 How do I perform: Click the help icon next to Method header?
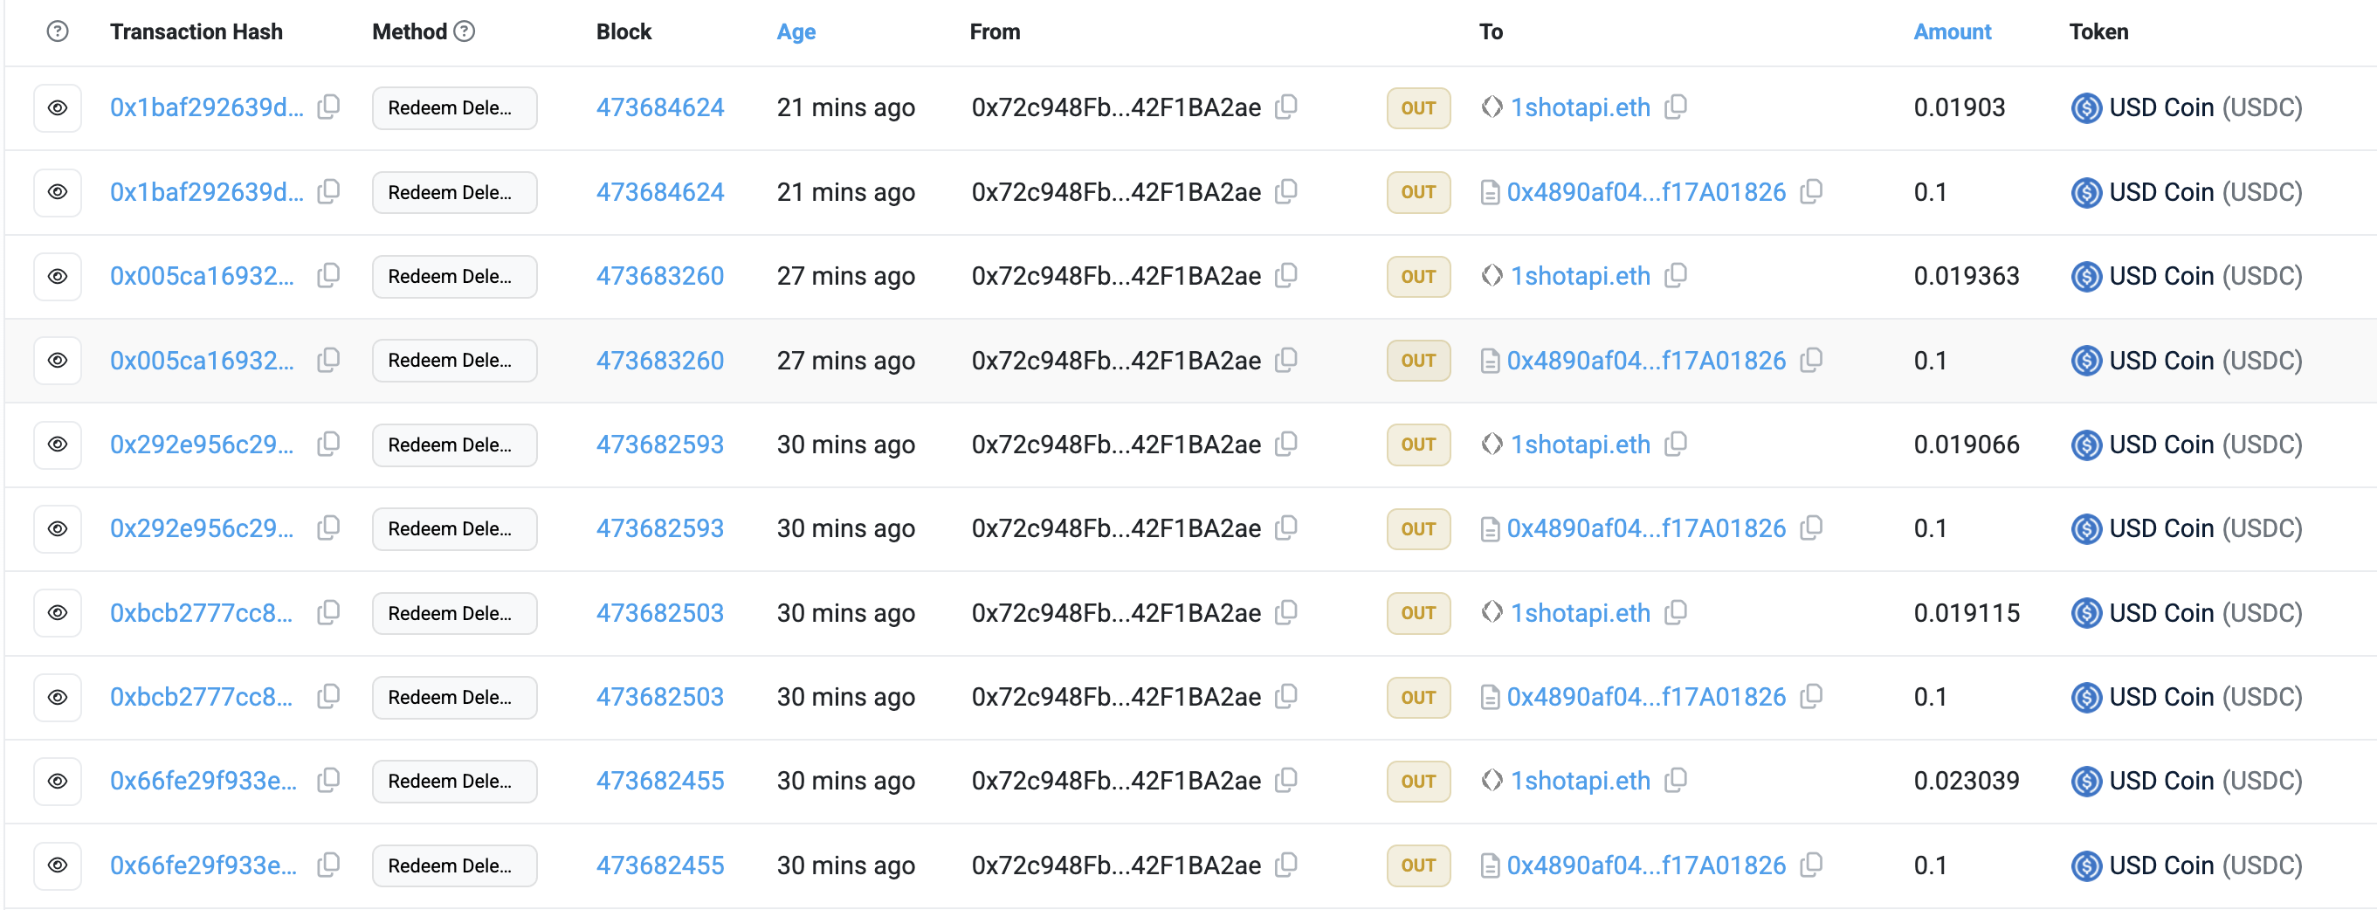tap(465, 31)
